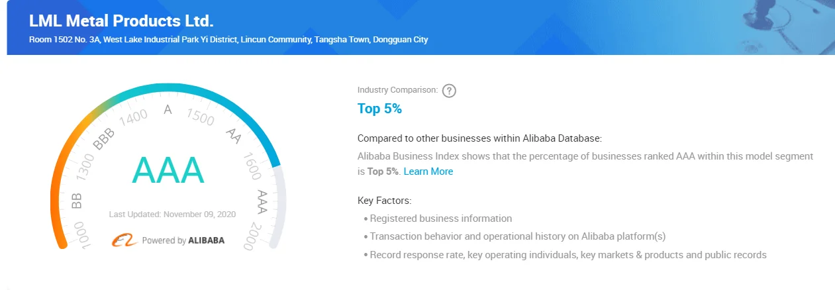Screen dimensions: 835x290
Task: Click the company address line in the header
Action: pyautogui.click(x=228, y=40)
